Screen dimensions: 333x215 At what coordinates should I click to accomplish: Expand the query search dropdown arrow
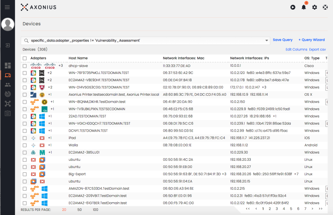click(x=266, y=40)
